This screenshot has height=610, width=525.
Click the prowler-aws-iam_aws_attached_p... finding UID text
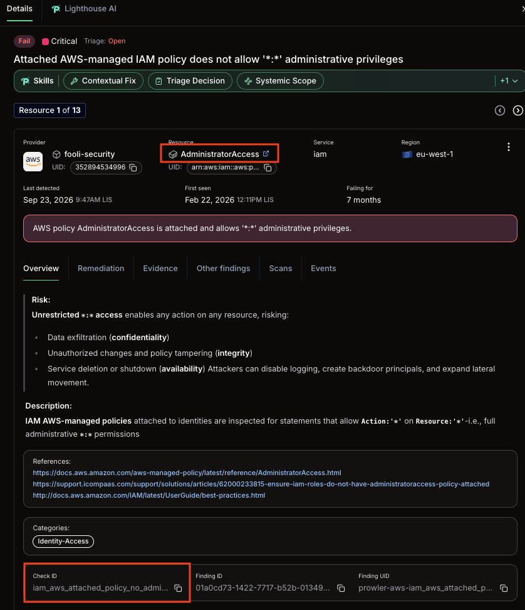coord(425,588)
